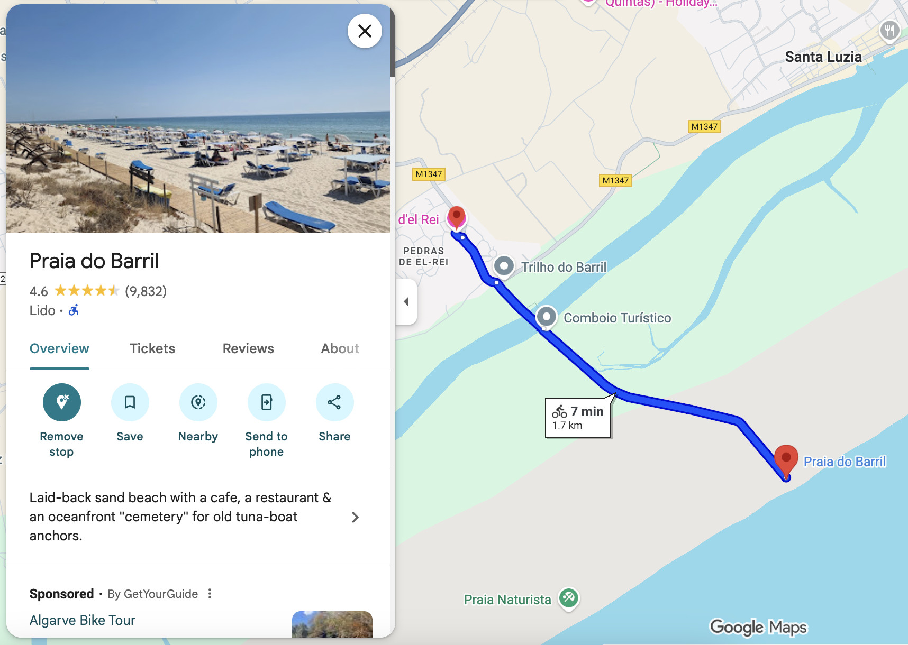
Task: Save Praia do Barril with bookmark icon
Action: [x=130, y=402]
